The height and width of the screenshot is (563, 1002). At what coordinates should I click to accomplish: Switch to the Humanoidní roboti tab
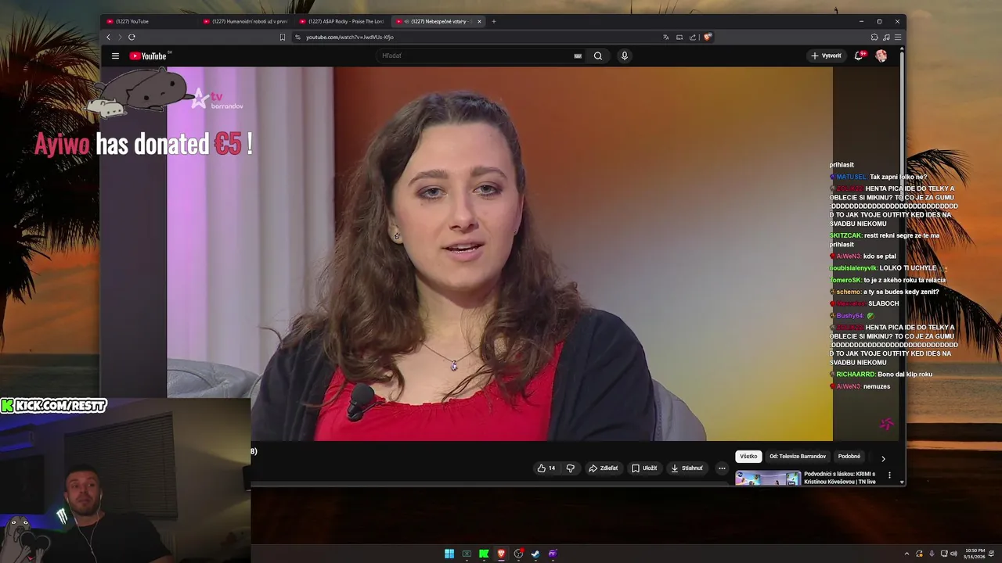click(x=245, y=21)
